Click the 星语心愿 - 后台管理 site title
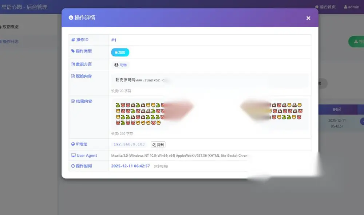Screen dimensions: 364x215 click(24, 7)
